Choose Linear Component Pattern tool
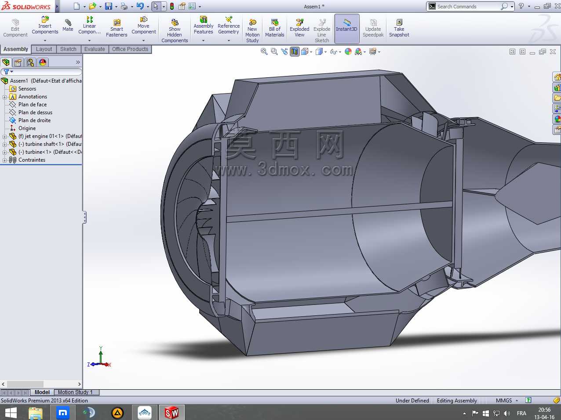 [x=90, y=25]
